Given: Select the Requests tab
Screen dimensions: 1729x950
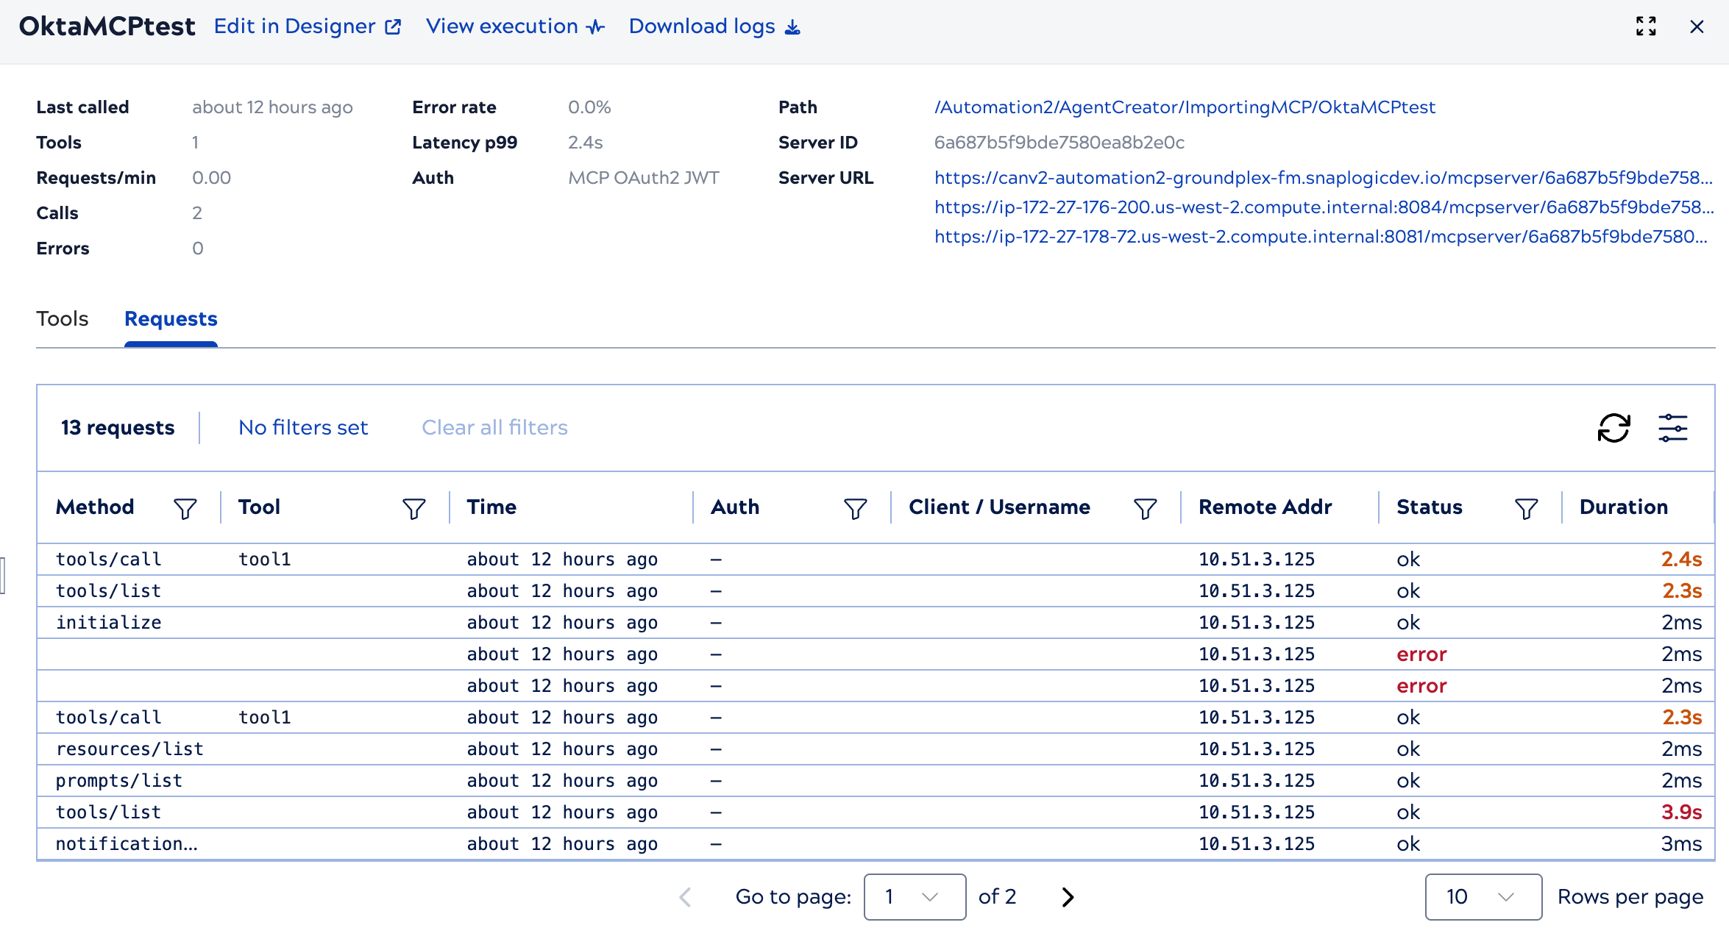Looking at the screenshot, I should [171, 319].
